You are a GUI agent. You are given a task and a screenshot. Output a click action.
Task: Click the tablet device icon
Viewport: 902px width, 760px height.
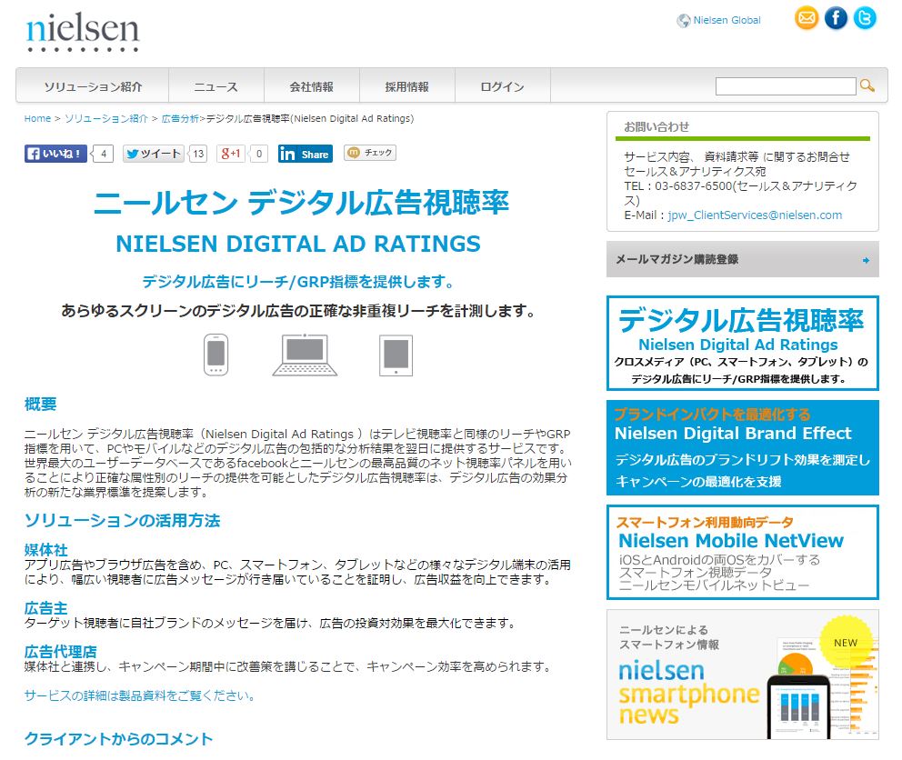396,355
